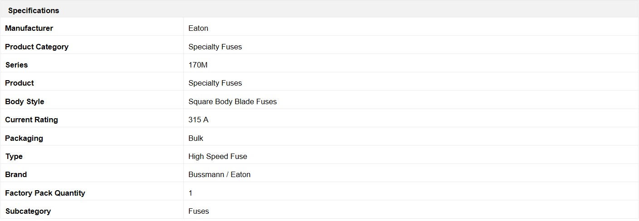Click the Series row label
This screenshot has height=221, width=639.
pos(16,65)
